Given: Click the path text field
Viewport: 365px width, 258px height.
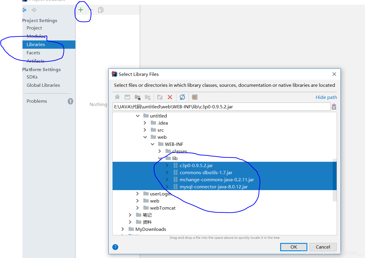Looking at the screenshot, I should [x=221, y=107].
